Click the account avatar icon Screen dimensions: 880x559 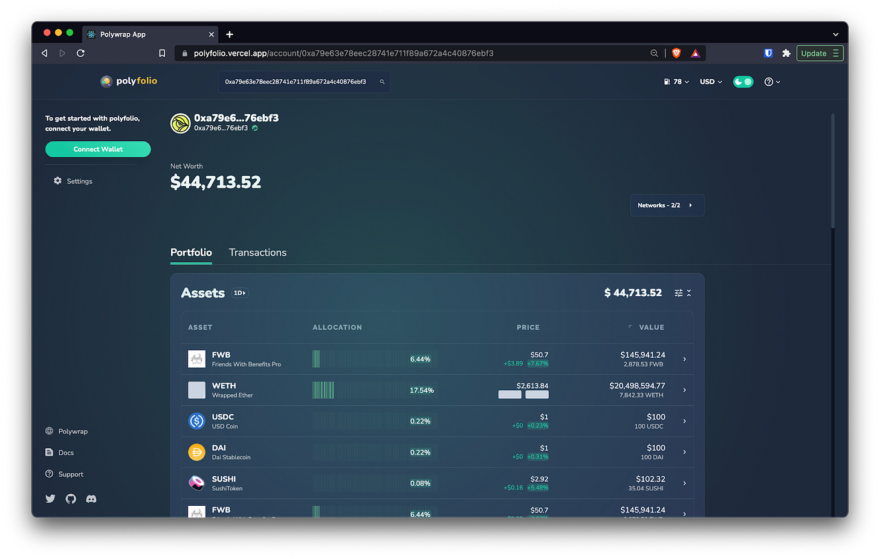[x=180, y=123]
